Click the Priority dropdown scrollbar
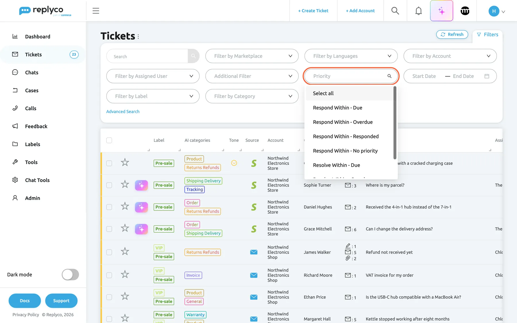This screenshot has width=517, height=323. [x=395, y=123]
